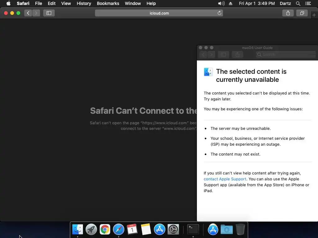Click the macOS User Guide title bar
The image size is (318, 238).
click(257, 48)
